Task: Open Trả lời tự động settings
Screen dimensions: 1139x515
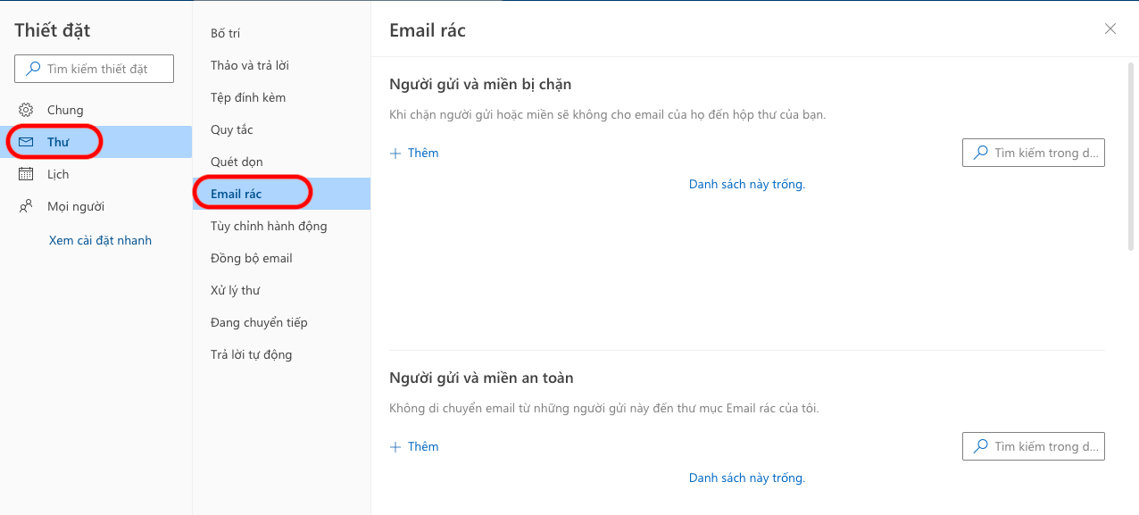Action: (x=251, y=354)
